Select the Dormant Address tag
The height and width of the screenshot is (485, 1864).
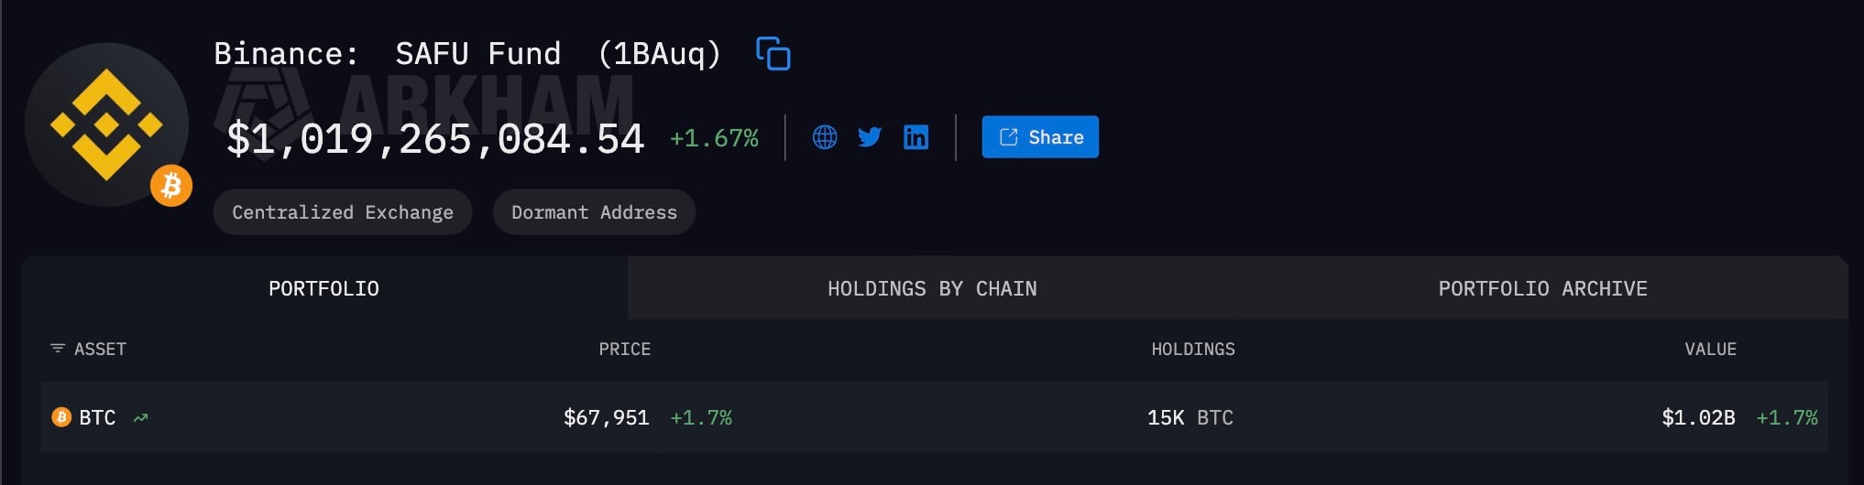tap(594, 212)
